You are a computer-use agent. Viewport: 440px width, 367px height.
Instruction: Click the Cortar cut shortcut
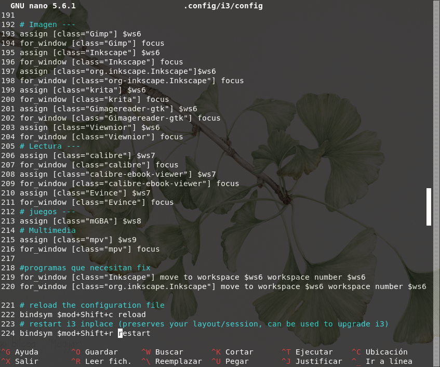(232, 352)
